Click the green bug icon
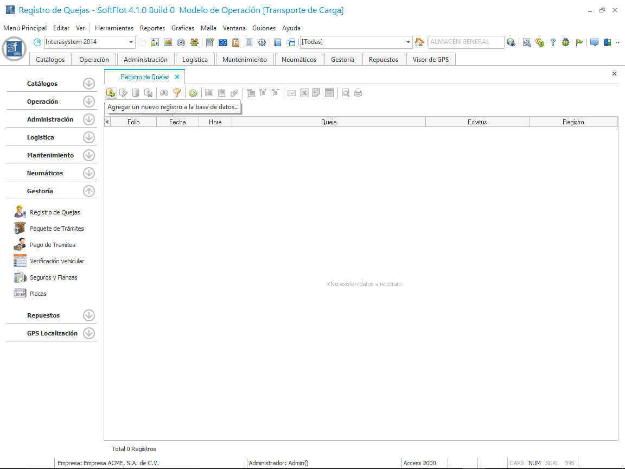 [566, 42]
